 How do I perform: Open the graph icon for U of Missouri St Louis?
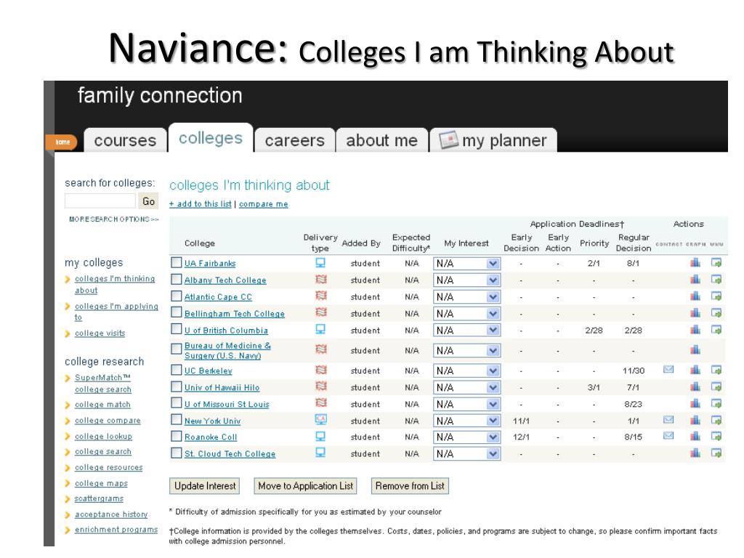[695, 403]
